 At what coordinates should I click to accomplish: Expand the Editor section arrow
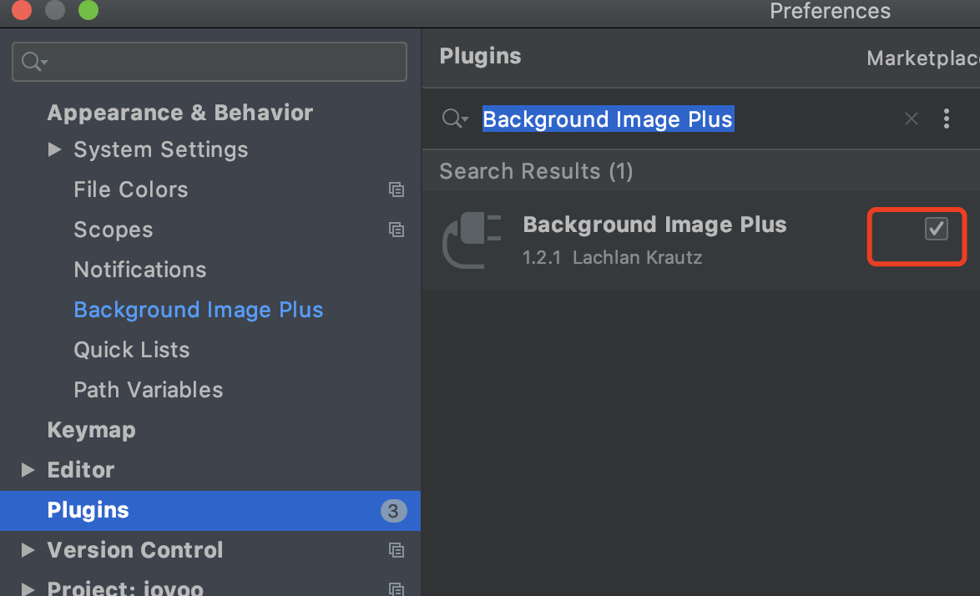click(x=28, y=470)
